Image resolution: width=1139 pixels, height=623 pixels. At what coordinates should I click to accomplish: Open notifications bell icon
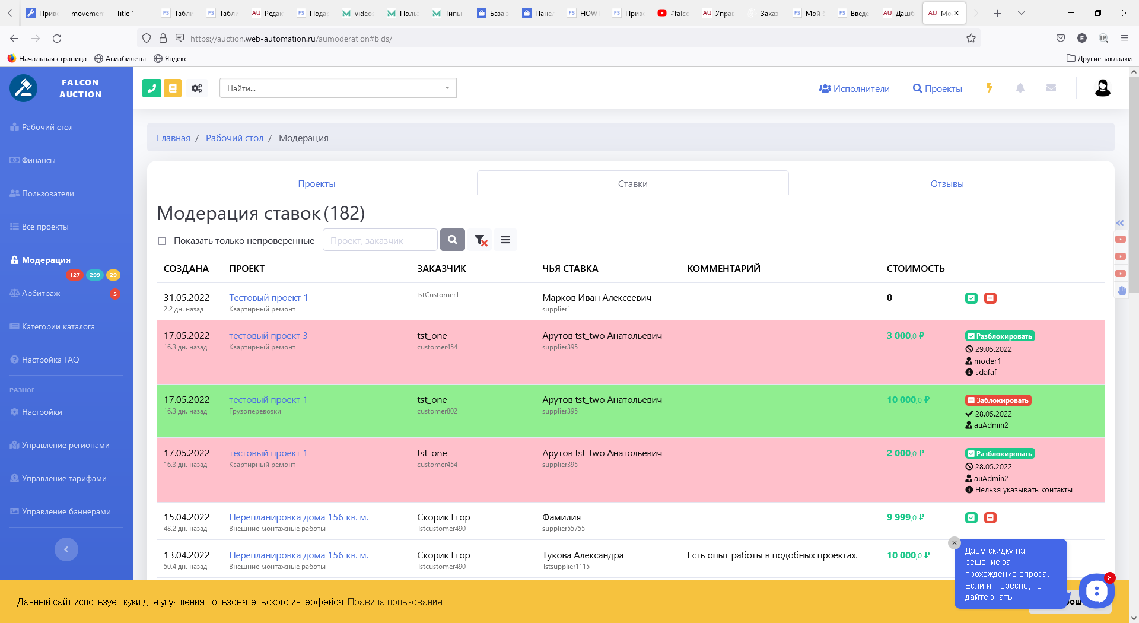click(1020, 88)
